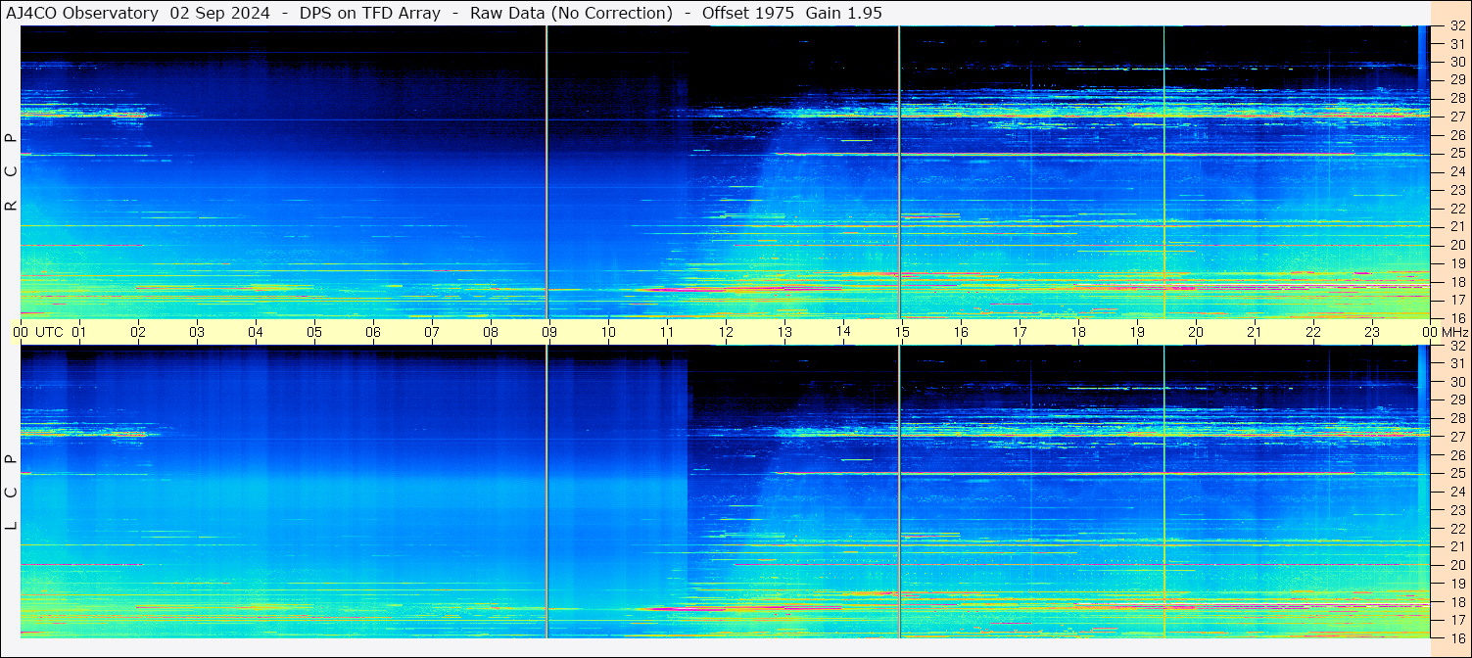Click hour '14' on the time axis
This screenshot has height=658, width=1472.
point(843,331)
